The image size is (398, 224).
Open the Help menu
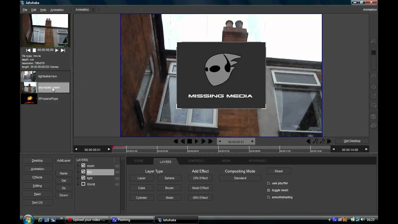coord(43,10)
